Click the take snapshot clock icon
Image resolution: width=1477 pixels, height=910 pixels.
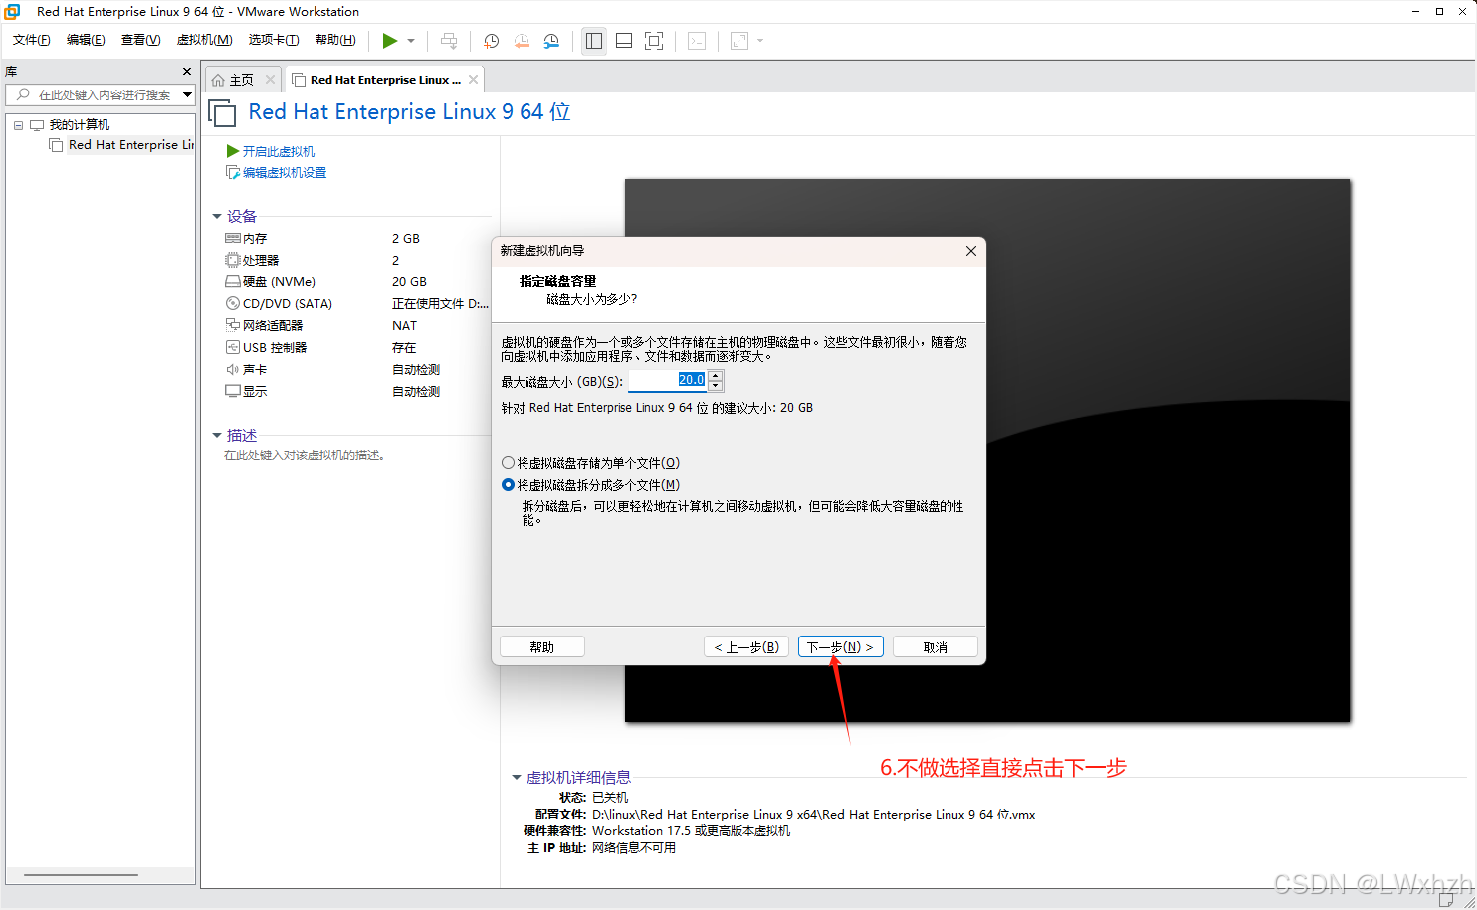pos(492,41)
